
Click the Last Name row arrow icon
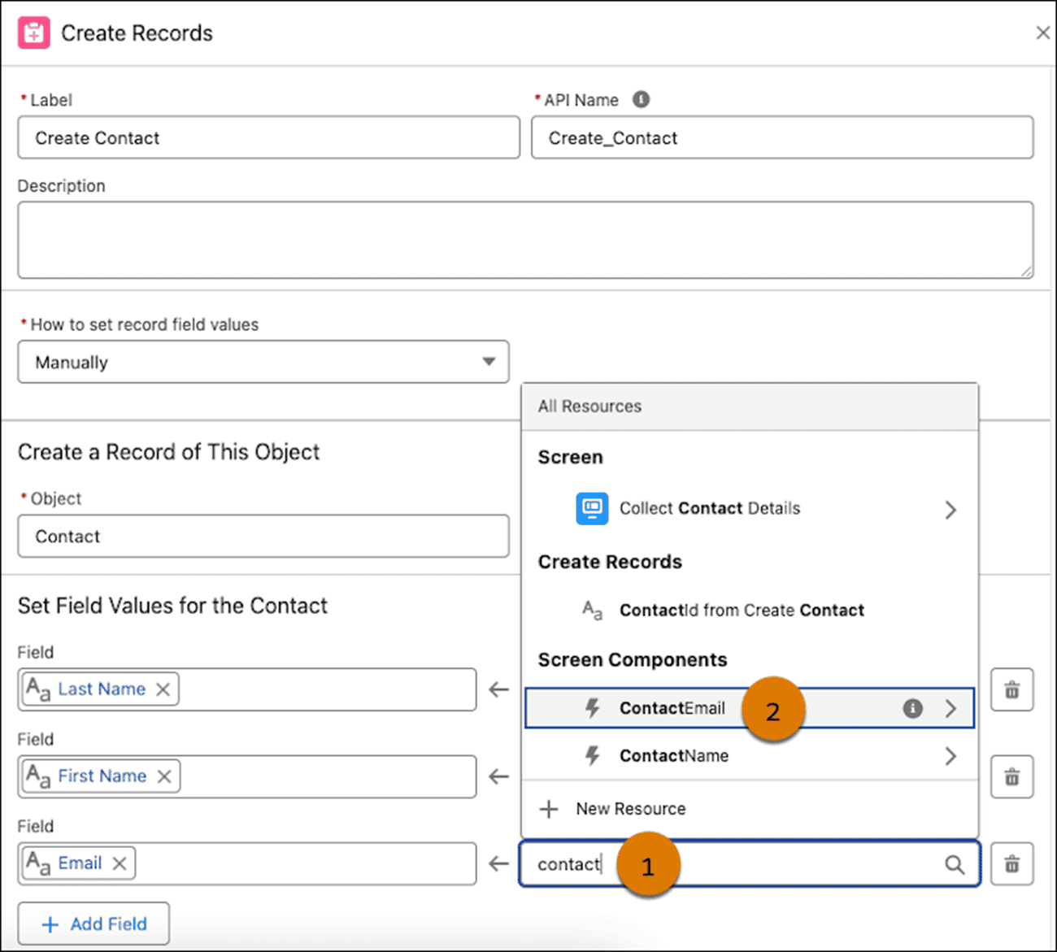tap(498, 690)
